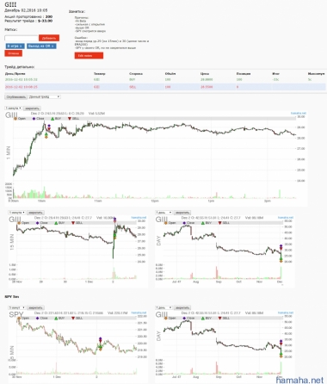The width and height of the screenshot is (327, 384).
Task: Click Open legend on DAY chart beside 15 MIN chart
Action: [x=166, y=223]
